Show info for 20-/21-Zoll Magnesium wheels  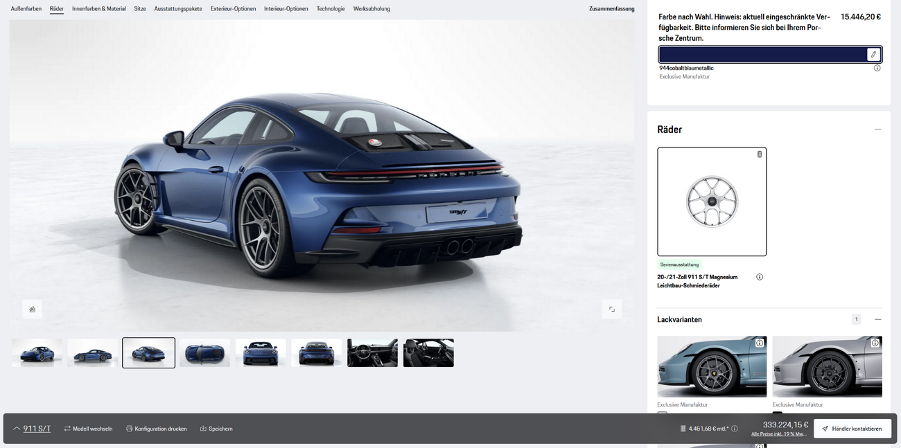[760, 277]
